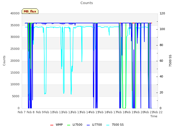Click the 60 right-axis tick label
The height and width of the screenshot is (130, 174).
(x=161, y=61)
